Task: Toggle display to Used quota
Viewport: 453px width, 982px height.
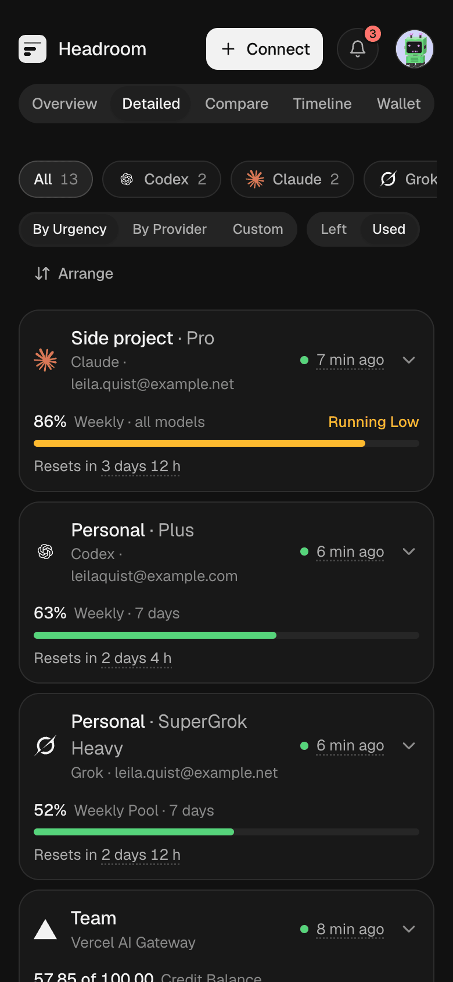Action: coord(389,229)
